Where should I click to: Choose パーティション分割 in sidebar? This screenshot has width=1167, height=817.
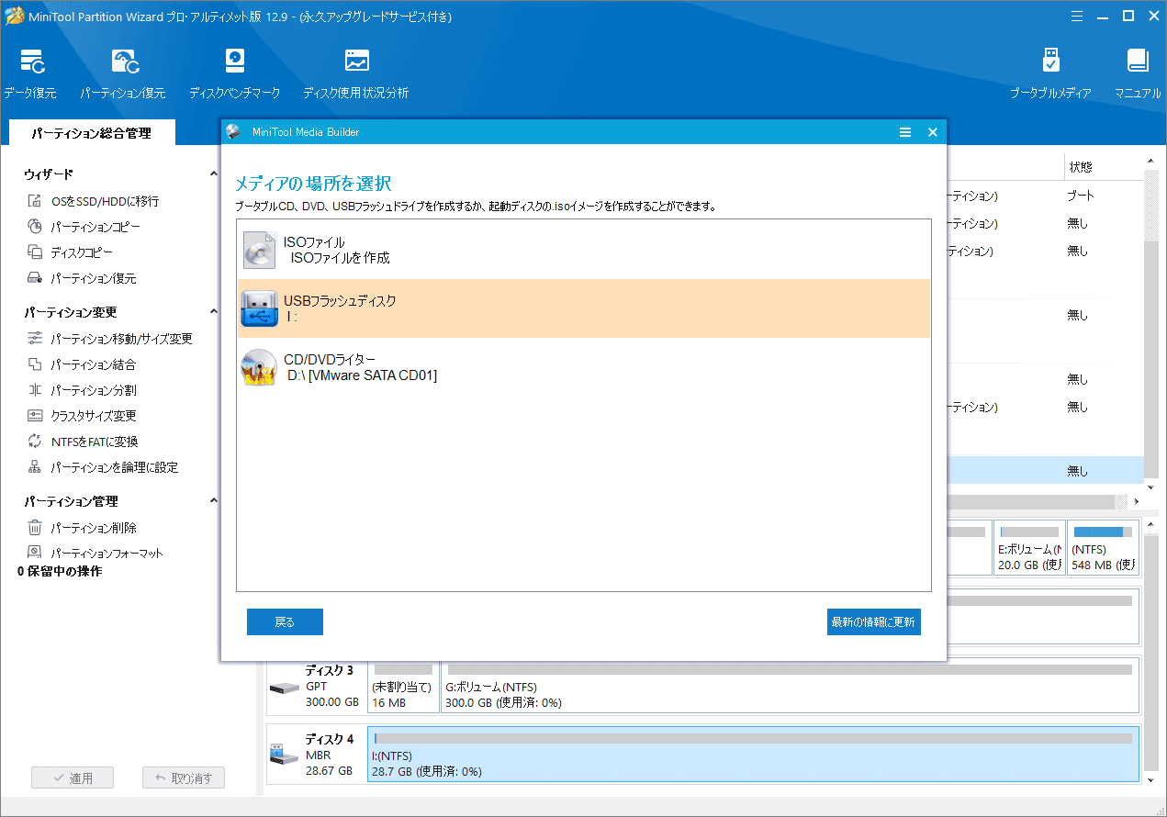(82, 390)
